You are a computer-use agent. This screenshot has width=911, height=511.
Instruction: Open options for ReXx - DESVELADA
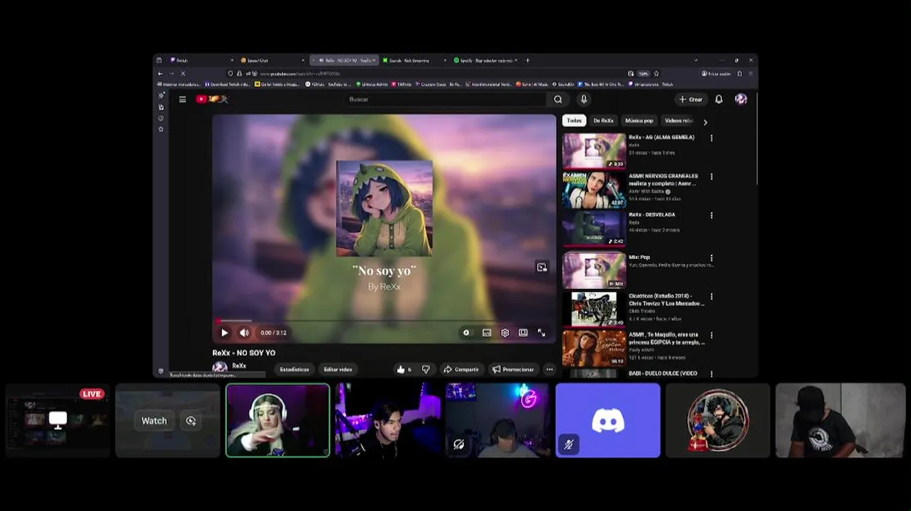pos(712,215)
